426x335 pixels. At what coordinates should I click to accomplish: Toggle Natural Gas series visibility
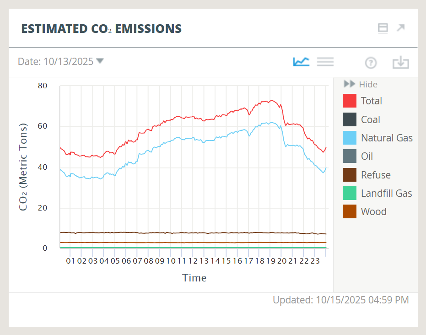tap(386, 138)
